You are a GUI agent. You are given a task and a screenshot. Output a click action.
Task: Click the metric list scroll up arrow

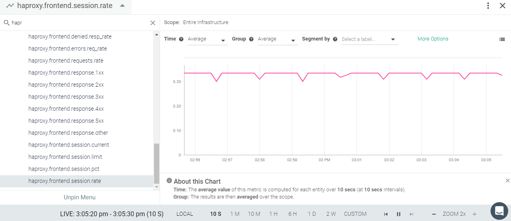click(x=156, y=34)
